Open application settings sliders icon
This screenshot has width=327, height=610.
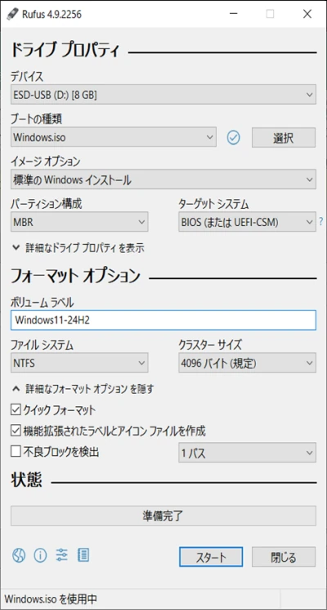[x=62, y=555]
